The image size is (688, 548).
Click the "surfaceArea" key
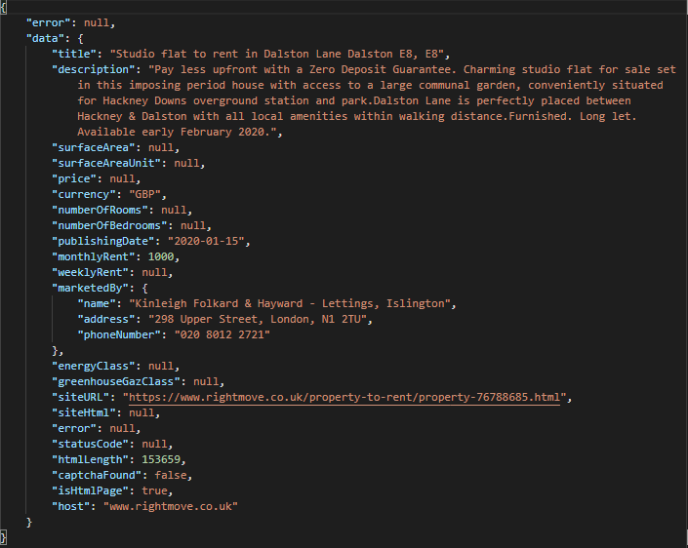[94, 148]
